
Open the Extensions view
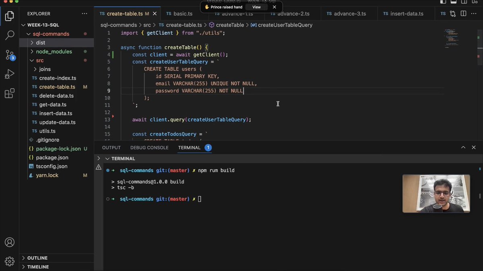tap(9, 94)
